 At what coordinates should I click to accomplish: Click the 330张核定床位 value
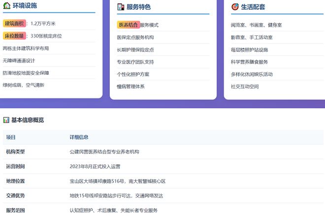(x=46, y=36)
